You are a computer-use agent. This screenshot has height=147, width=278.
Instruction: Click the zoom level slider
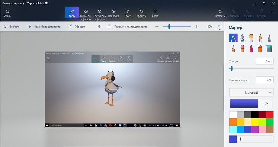(177, 27)
